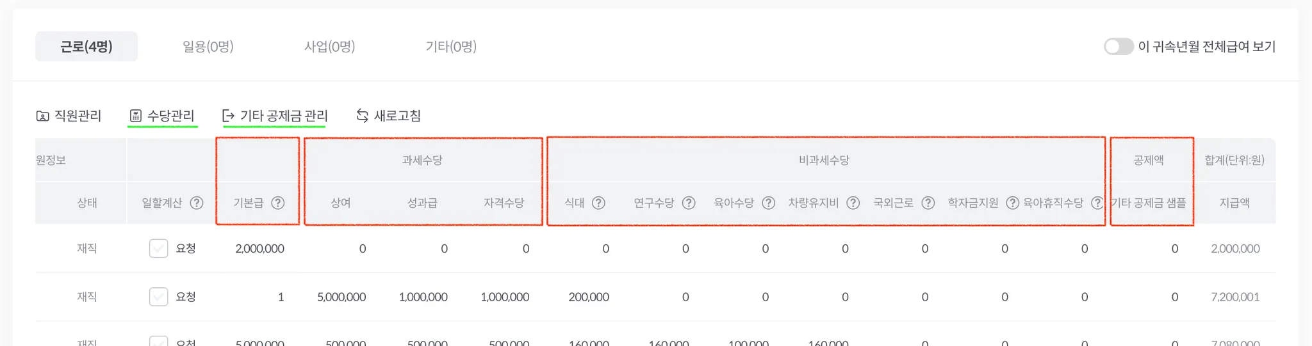
Task: Click help icon beside 기본급 header
Action: click(277, 203)
